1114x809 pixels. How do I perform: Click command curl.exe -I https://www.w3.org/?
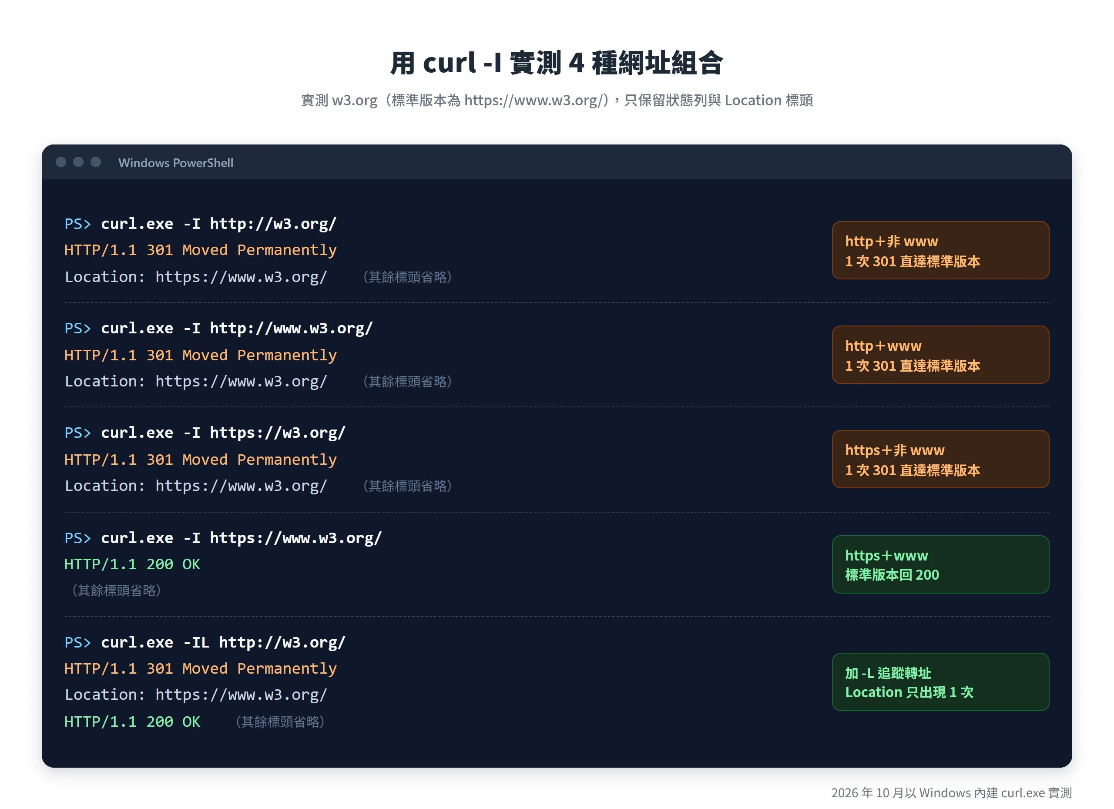[241, 538]
